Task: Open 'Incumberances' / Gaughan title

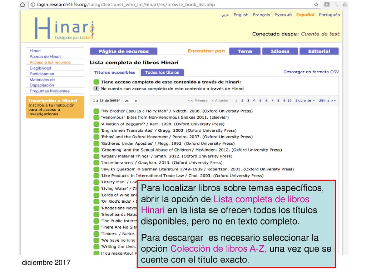Action: (162, 163)
